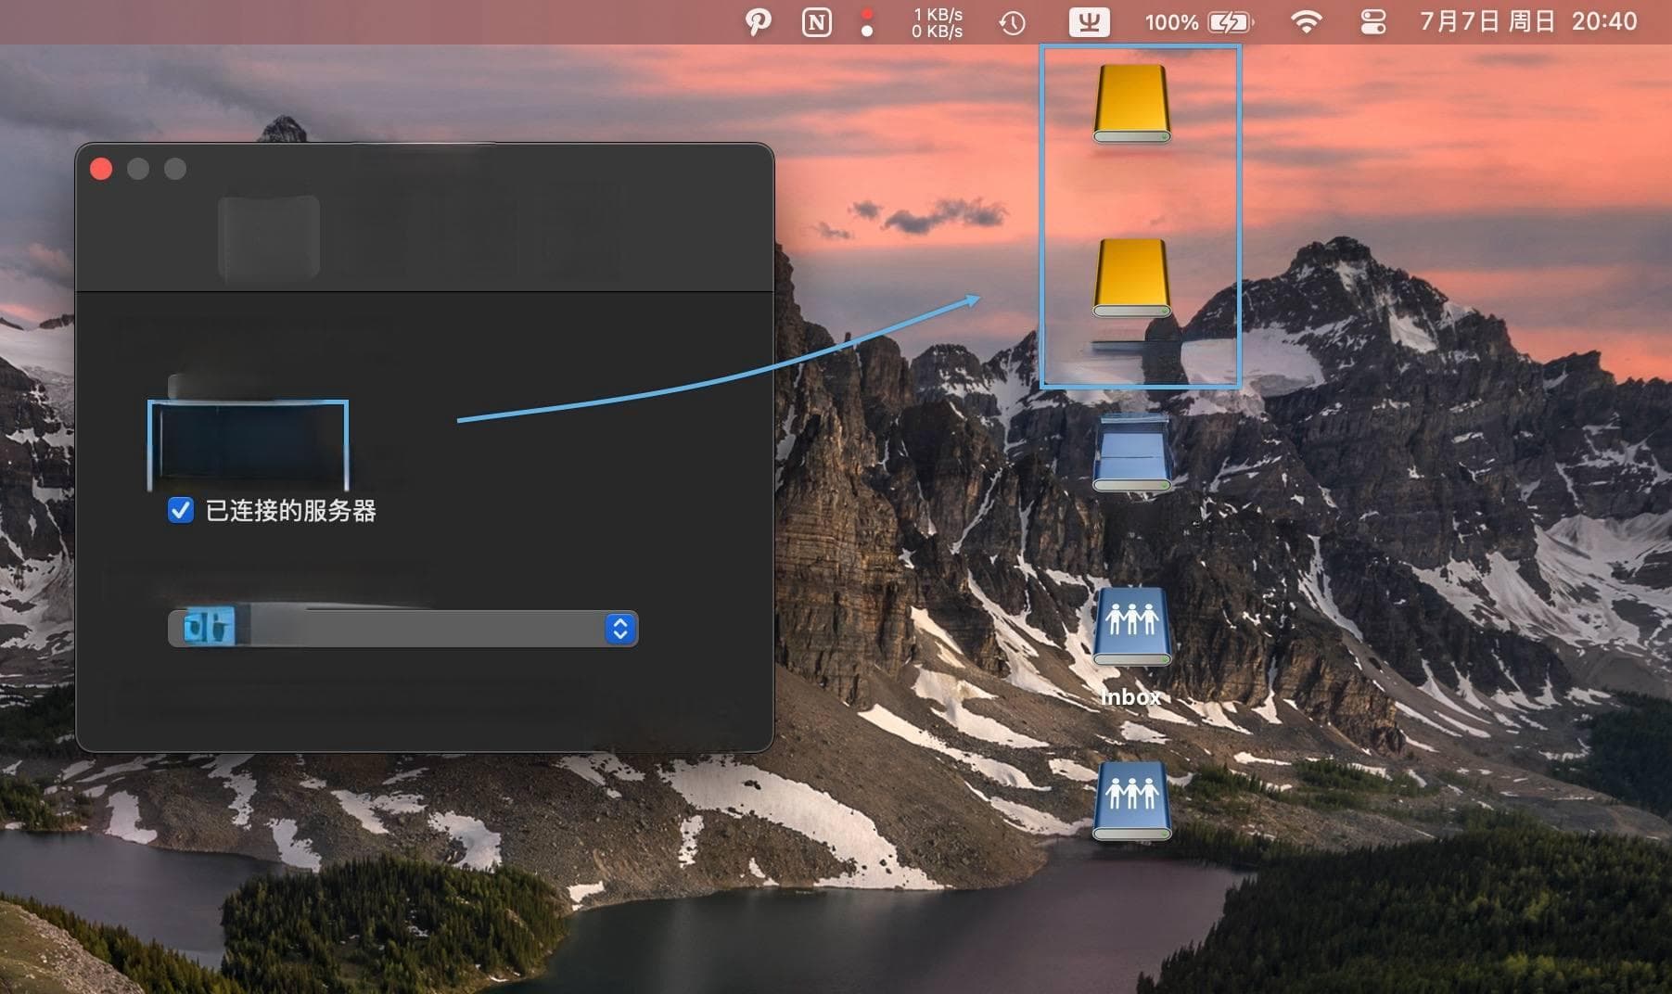1672x994 pixels.
Task: Click the date and time 7月7日 周日 20:40
Action: click(x=1528, y=22)
